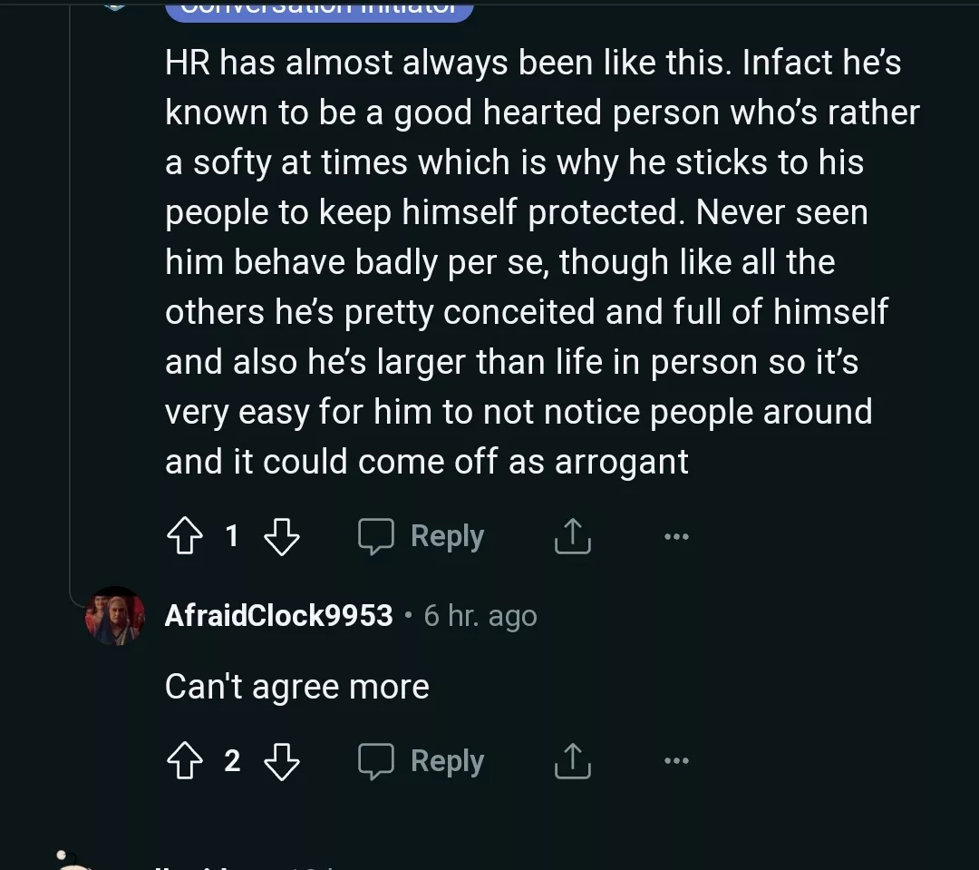Click the "Can't agree more" comment text
The height and width of the screenshot is (870, 979).
(x=296, y=687)
